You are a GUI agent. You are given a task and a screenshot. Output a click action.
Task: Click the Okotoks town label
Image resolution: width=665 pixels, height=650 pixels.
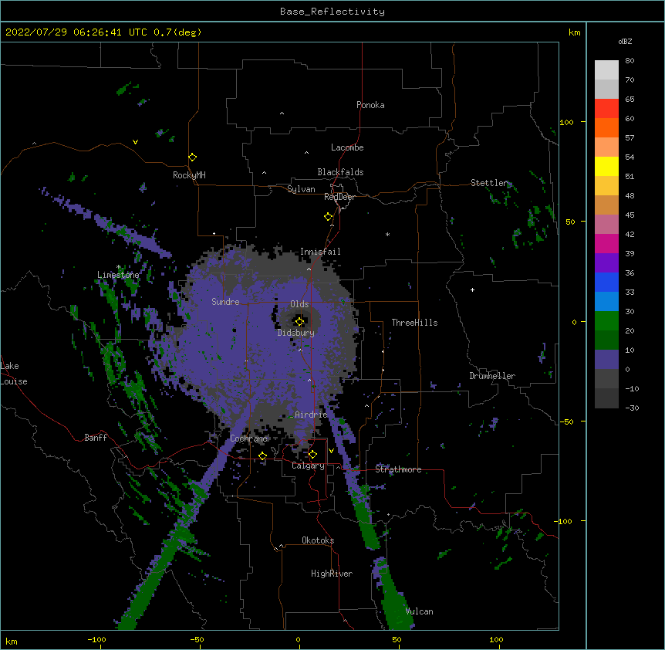click(318, 540)
